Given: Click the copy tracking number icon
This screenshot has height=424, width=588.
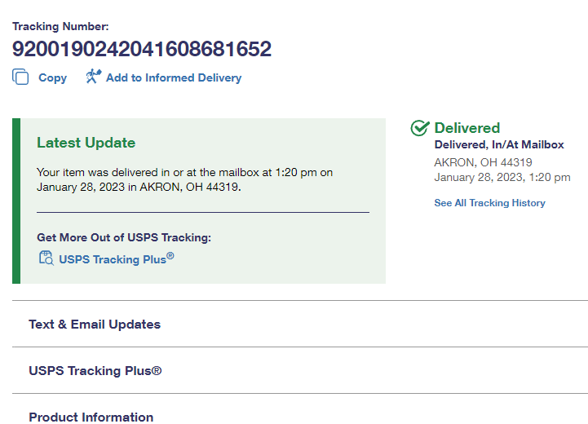Looking at the screenshot, I should point(20,77).
